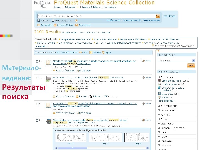Click the Preview icon for result 4
200x150 pixels.
143,120
